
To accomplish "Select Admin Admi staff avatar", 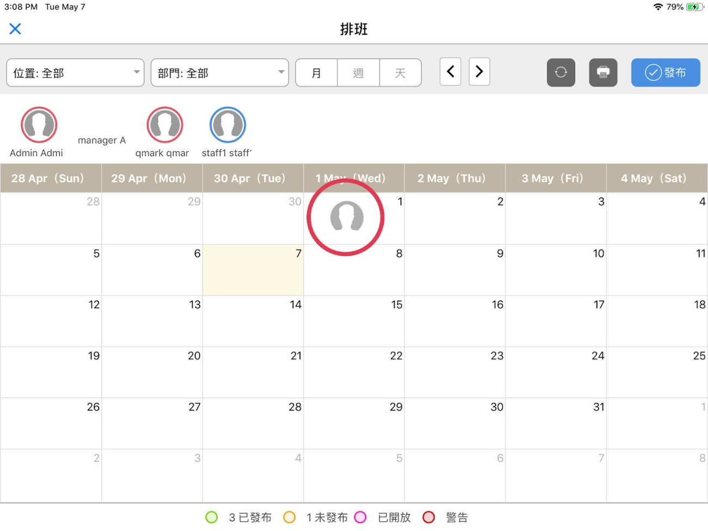I will (x=39, y=125).
